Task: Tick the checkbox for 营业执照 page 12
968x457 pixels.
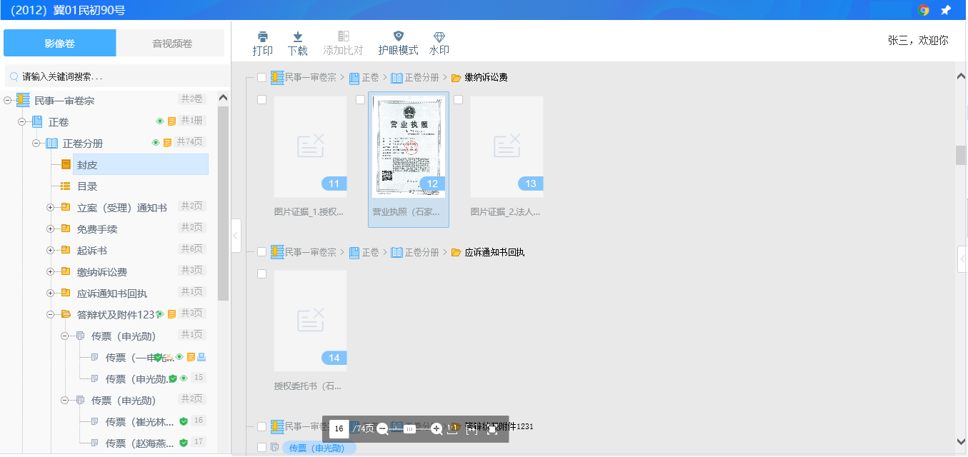Action: 361,100
